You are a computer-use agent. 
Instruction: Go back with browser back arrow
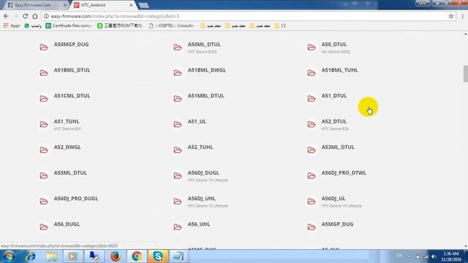coord(7,16)
